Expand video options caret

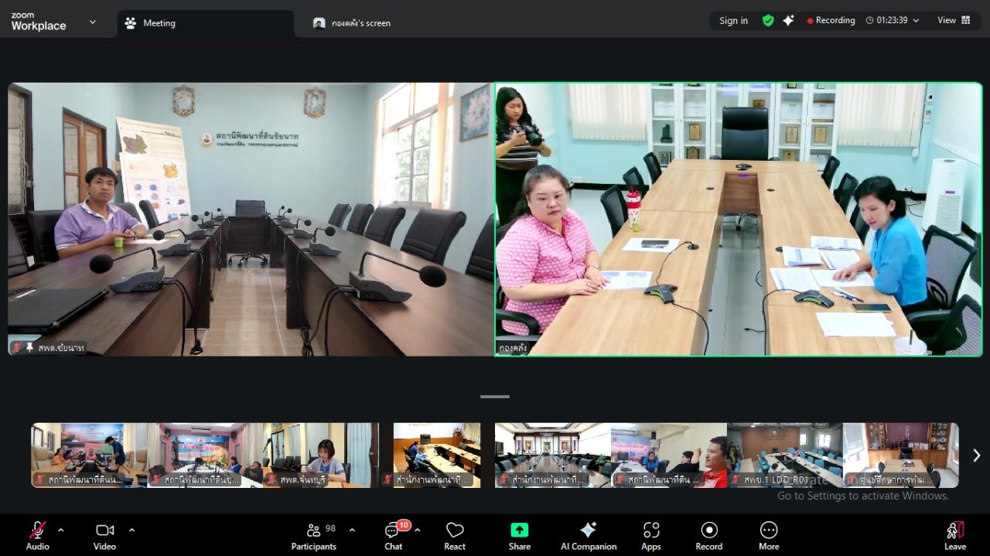[131, 530]
